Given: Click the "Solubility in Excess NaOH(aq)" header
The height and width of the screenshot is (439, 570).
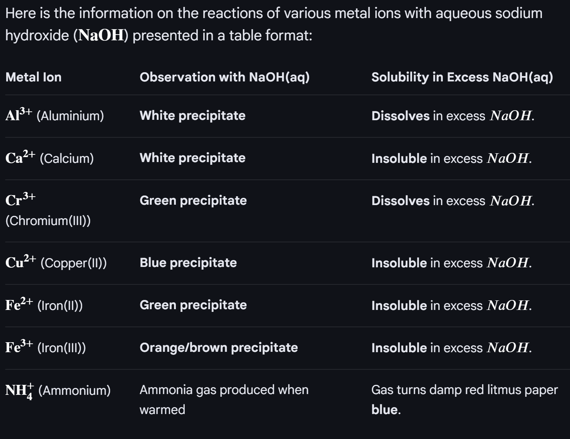Looking at the screenshot, I should pyautogui.click(x=462, y=77).
